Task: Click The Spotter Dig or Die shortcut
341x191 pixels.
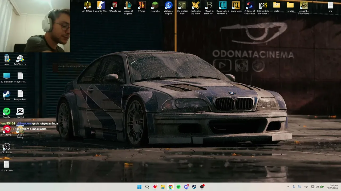Action: point(196,8)
